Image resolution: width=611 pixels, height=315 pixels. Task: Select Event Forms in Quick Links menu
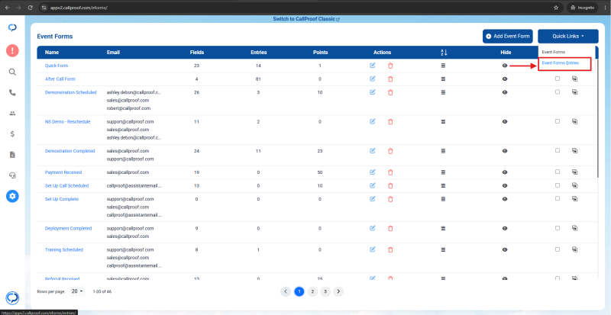(553, 52)
